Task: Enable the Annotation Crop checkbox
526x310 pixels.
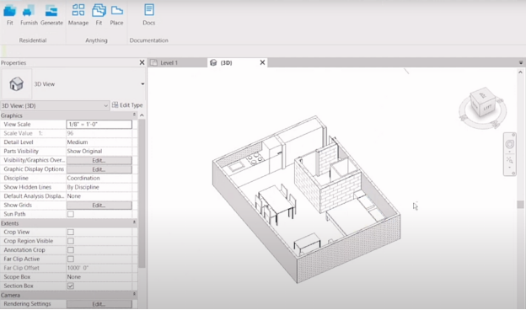Action: (x=71, y=250)
